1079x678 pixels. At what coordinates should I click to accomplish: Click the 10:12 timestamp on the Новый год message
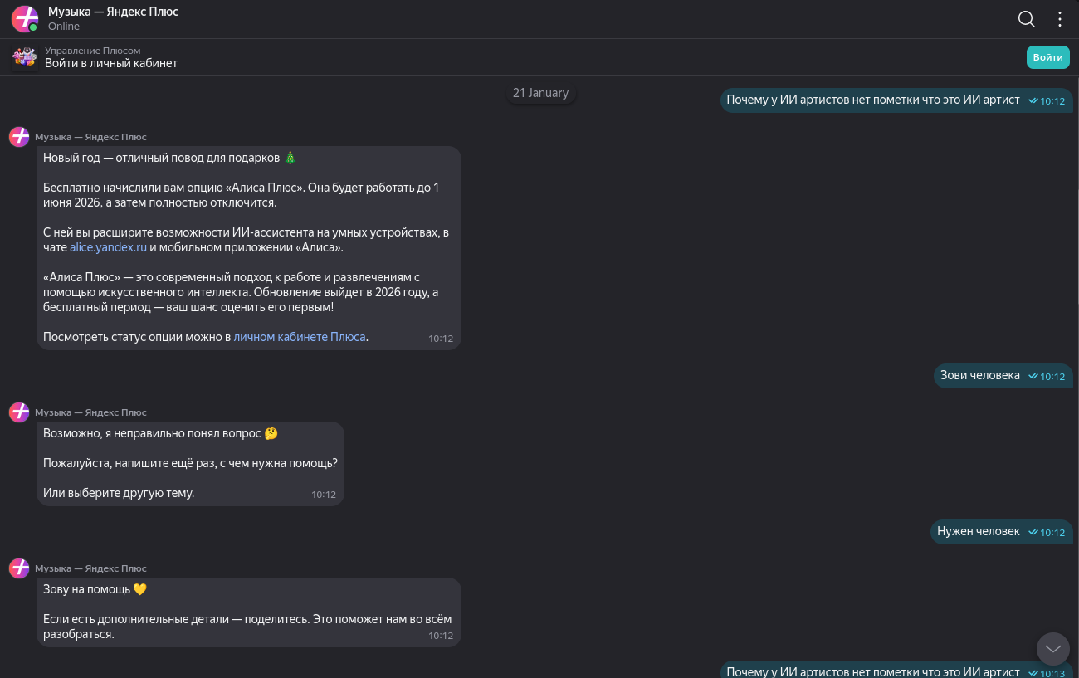[x=441, y=339]
